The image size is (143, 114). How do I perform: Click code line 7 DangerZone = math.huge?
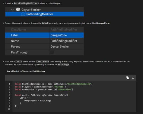[38, 101]
